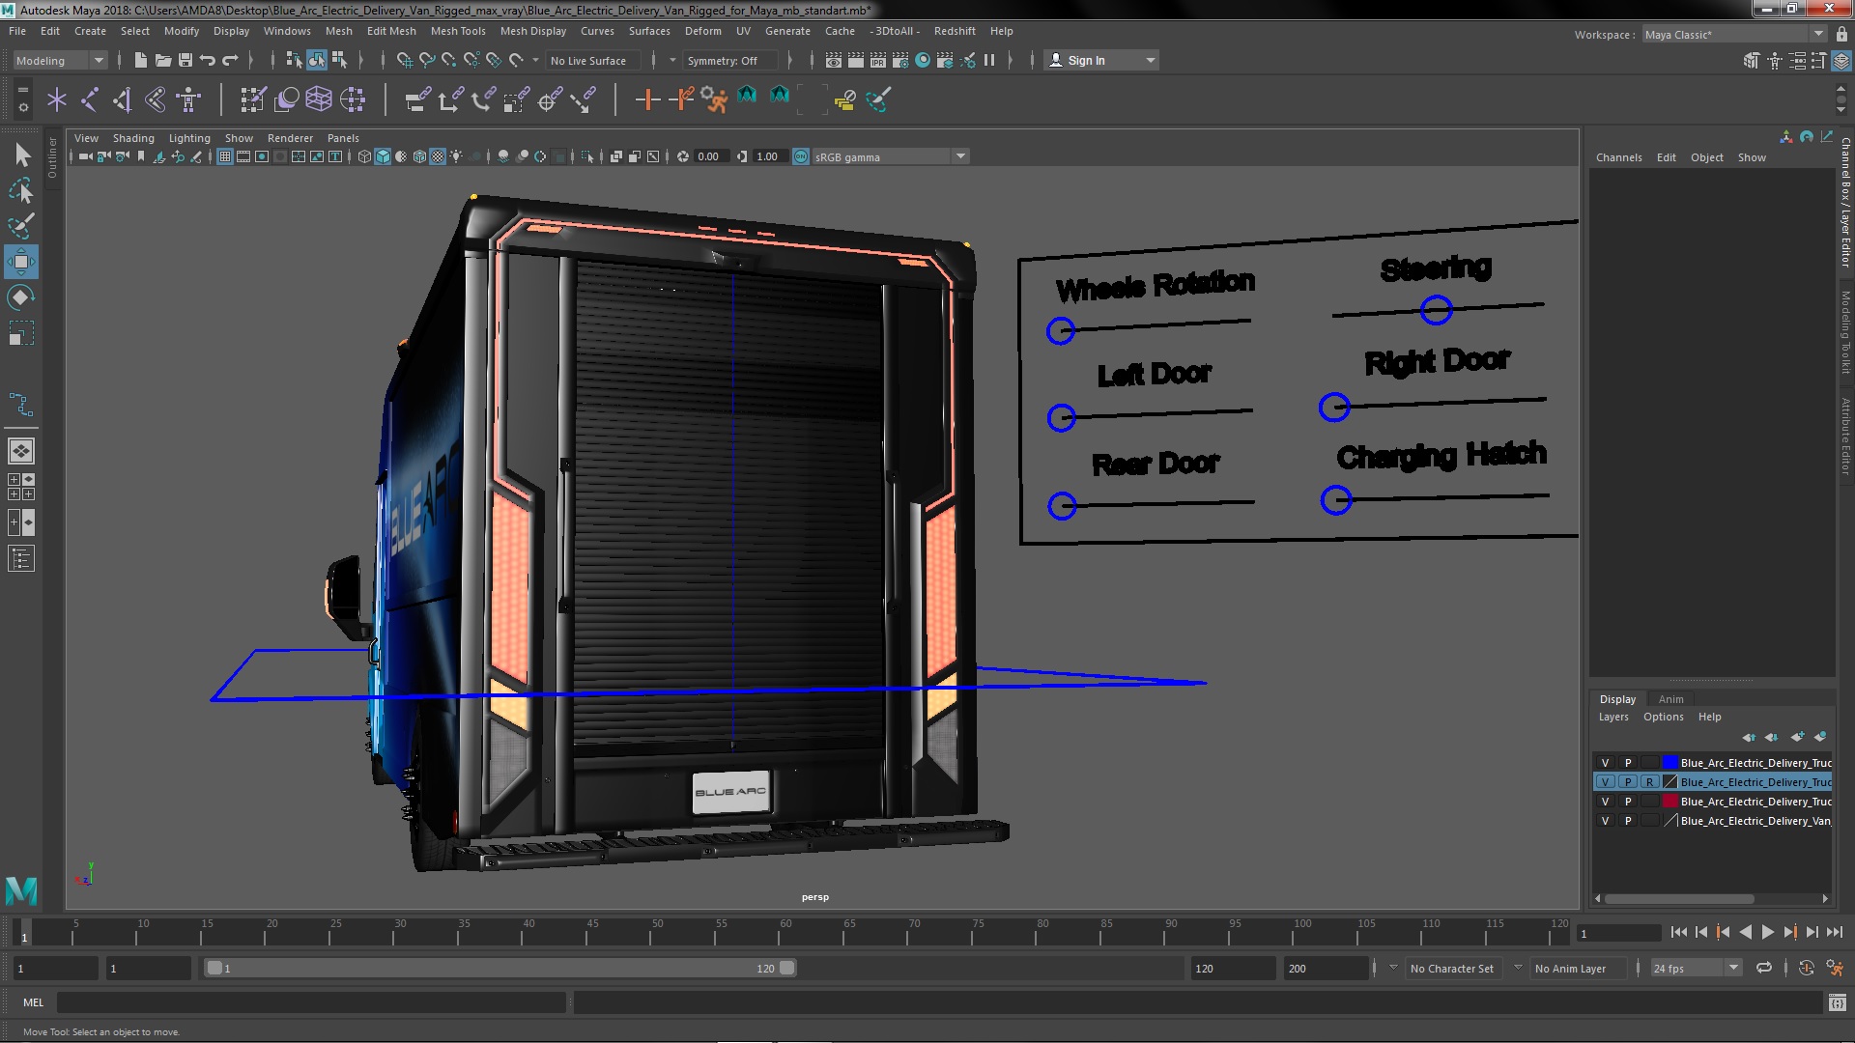Viewport: 1855px width, 1043px height.
Task: Open the Modeling menu set dropdown
Action: 60,60
